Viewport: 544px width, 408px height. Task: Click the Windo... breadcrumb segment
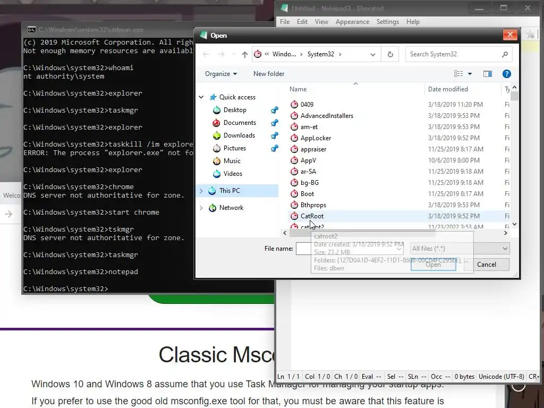[284, 55]
